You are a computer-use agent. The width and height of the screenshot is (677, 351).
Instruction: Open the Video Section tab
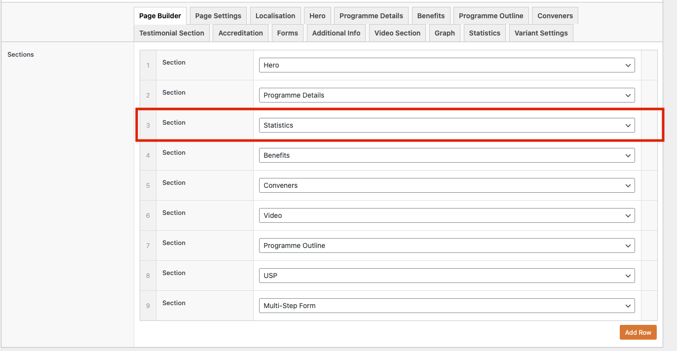coord(397,33)
